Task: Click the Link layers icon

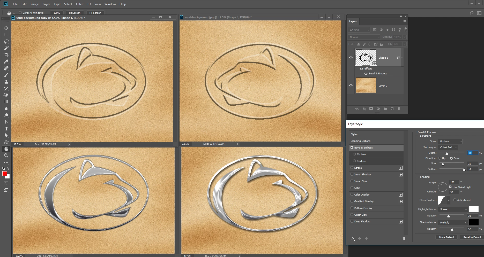Action: tap(357, 109)
